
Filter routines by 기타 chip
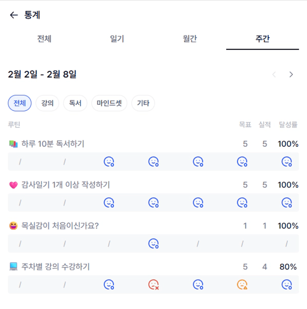point(143,103)
